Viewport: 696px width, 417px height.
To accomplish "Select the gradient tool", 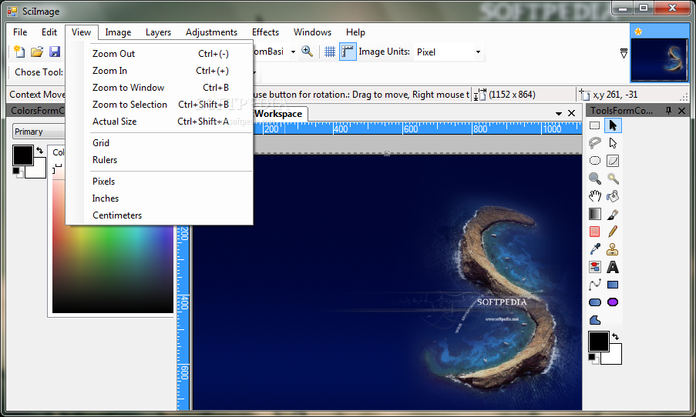I will [x=595, y=214].
